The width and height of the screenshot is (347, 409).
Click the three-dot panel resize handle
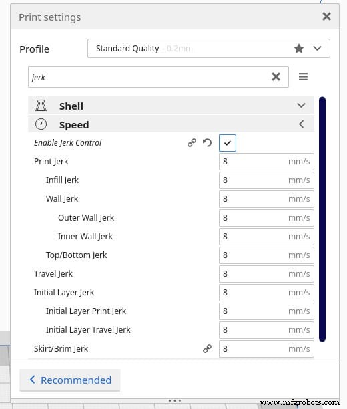point(175,400)
